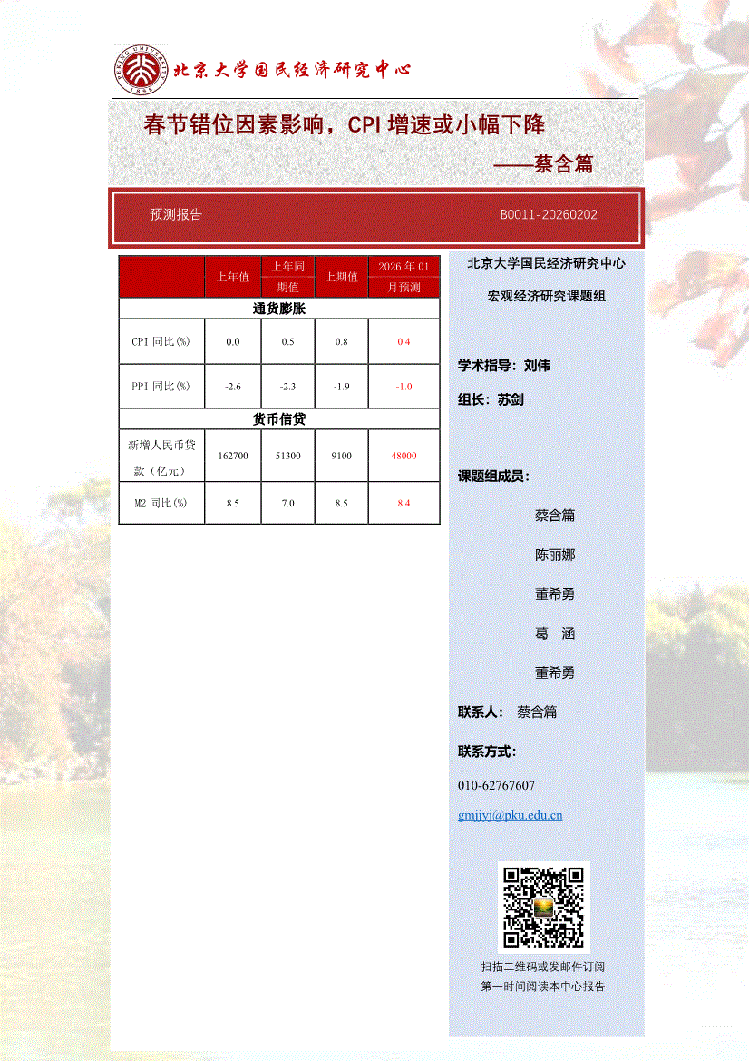Image resolution: width=749 pixels, height=1061 pixels.
Task: Click team member name 陈丽娜
Action: [x=555, y=555]
